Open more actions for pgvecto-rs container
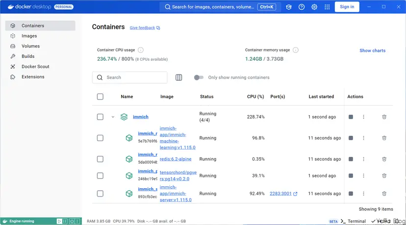The image size is (406, 225). (x=363, y=175)
